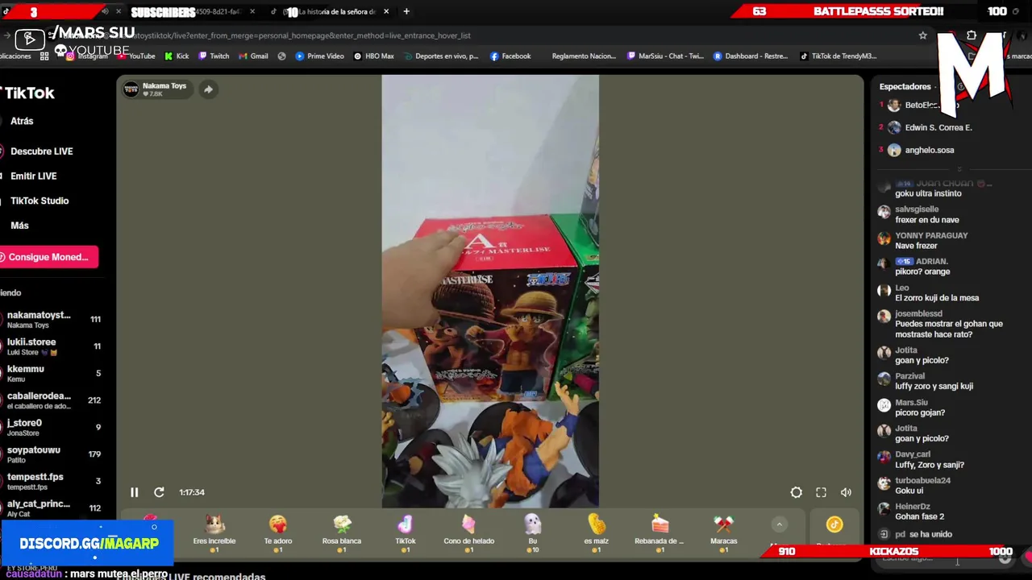Open the Twitch bookmark
The image size is (1032, 580).
point(214,56)
